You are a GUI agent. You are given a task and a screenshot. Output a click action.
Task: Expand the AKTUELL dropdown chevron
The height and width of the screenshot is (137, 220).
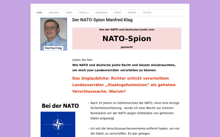(x=88, y=13)
